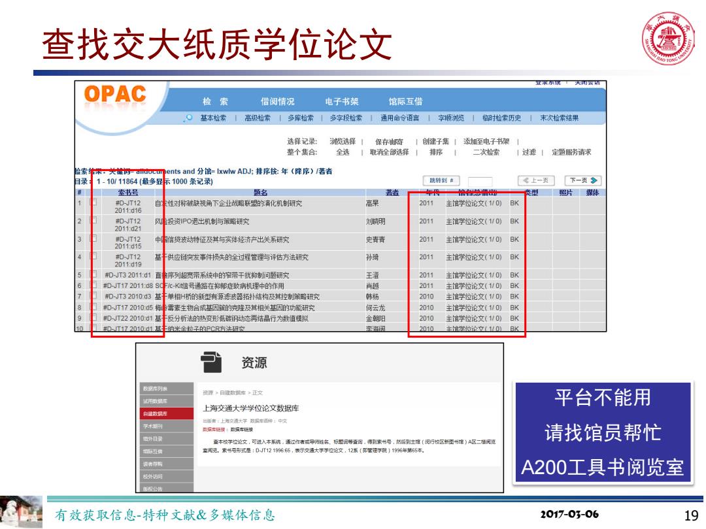Open 通用命令语言 search

point(400,118)
